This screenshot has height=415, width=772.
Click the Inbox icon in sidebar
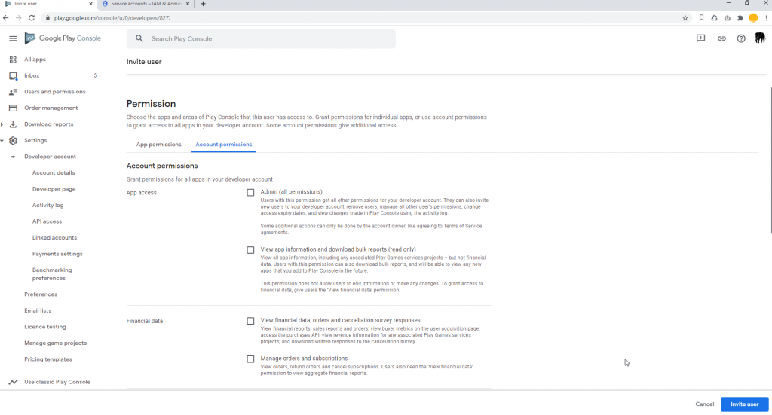pyautogui.click(x=13, y=76)
